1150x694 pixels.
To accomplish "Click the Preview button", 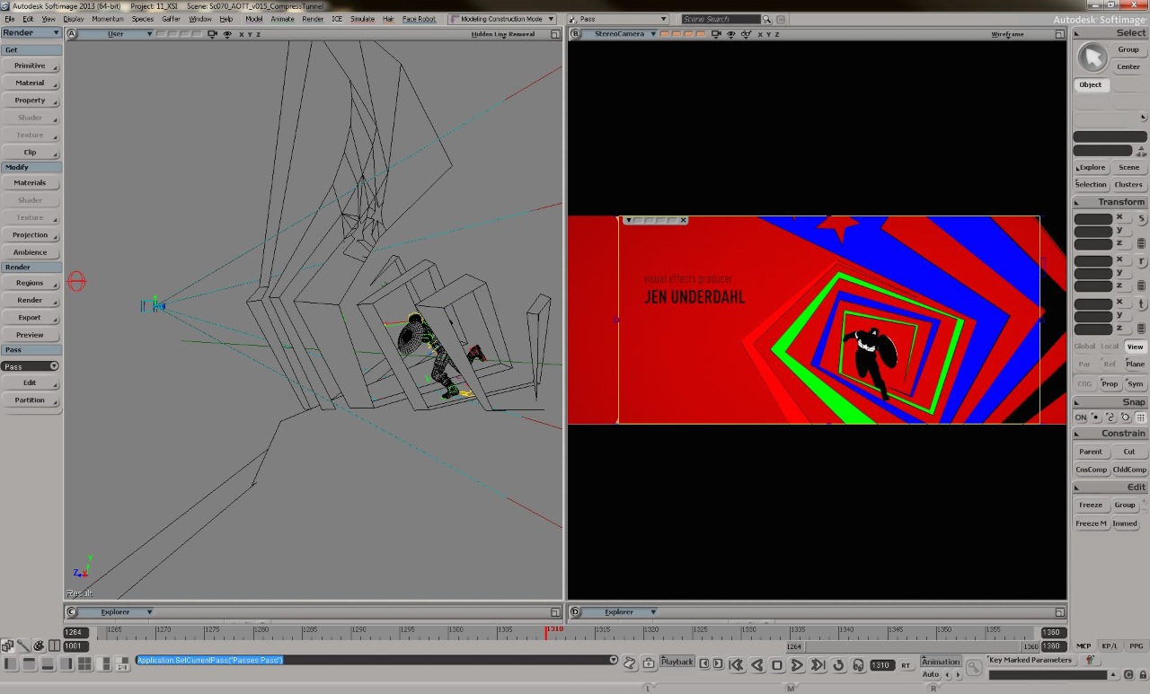I will click(30, 335).
